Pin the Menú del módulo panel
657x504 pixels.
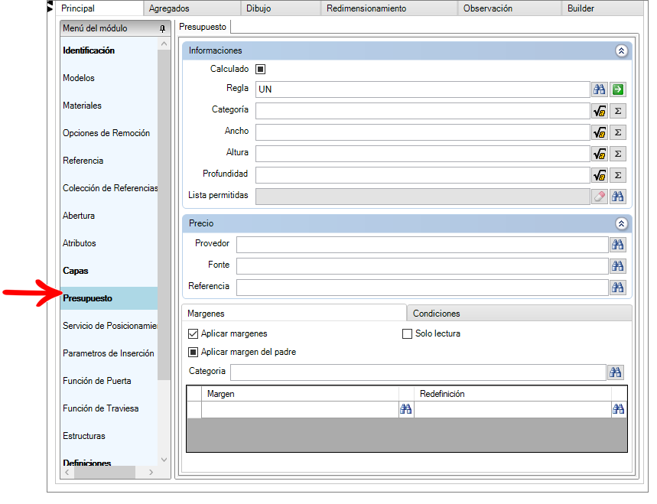[x=163, y=28]
